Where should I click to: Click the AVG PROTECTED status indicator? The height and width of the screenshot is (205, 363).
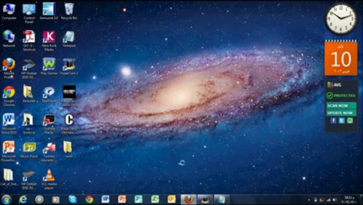[341, 95]
